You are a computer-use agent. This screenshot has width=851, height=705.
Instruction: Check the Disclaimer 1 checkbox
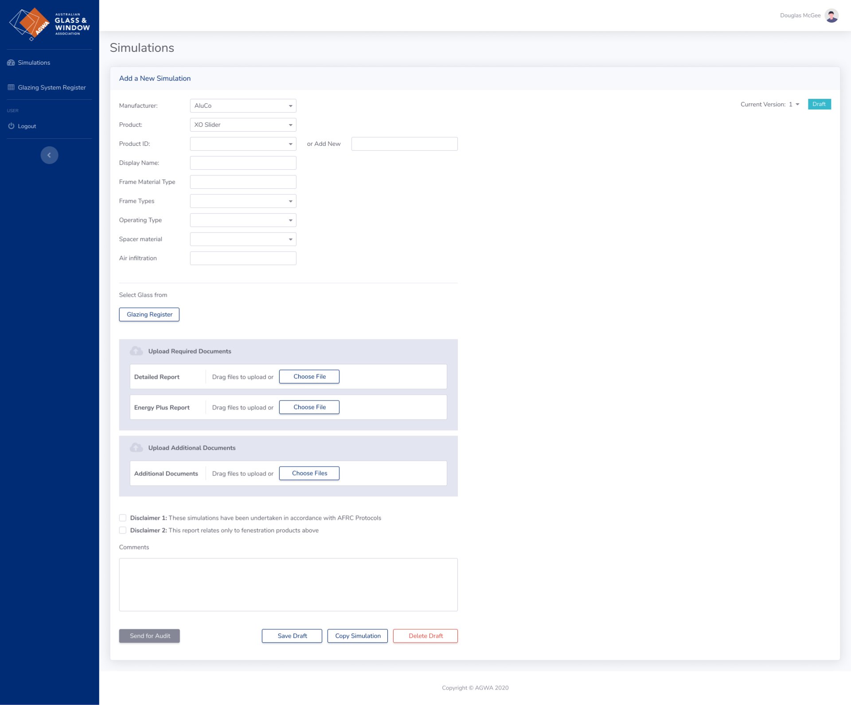(x=123, y=518)
